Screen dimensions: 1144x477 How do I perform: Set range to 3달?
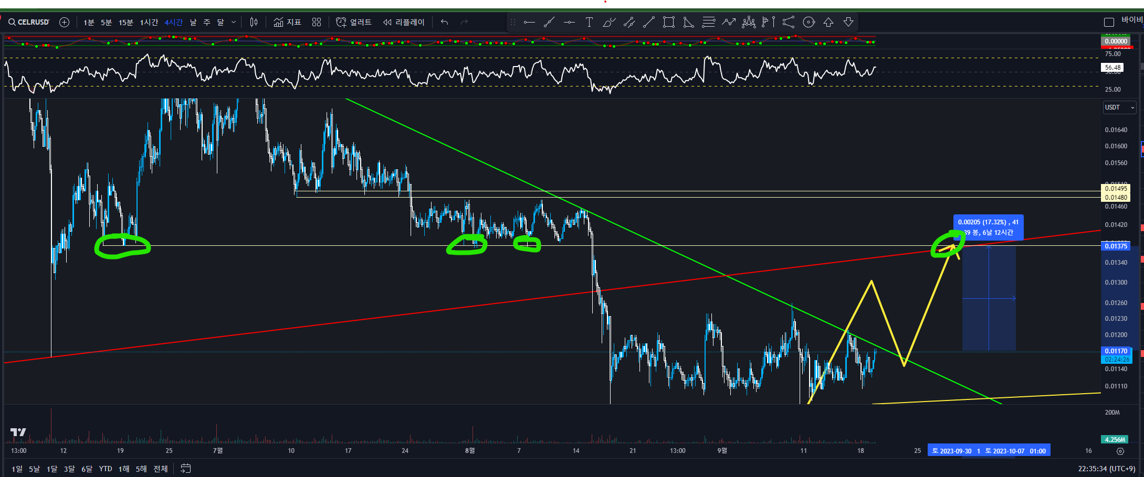pyautogui.click(x=69, y=469)
